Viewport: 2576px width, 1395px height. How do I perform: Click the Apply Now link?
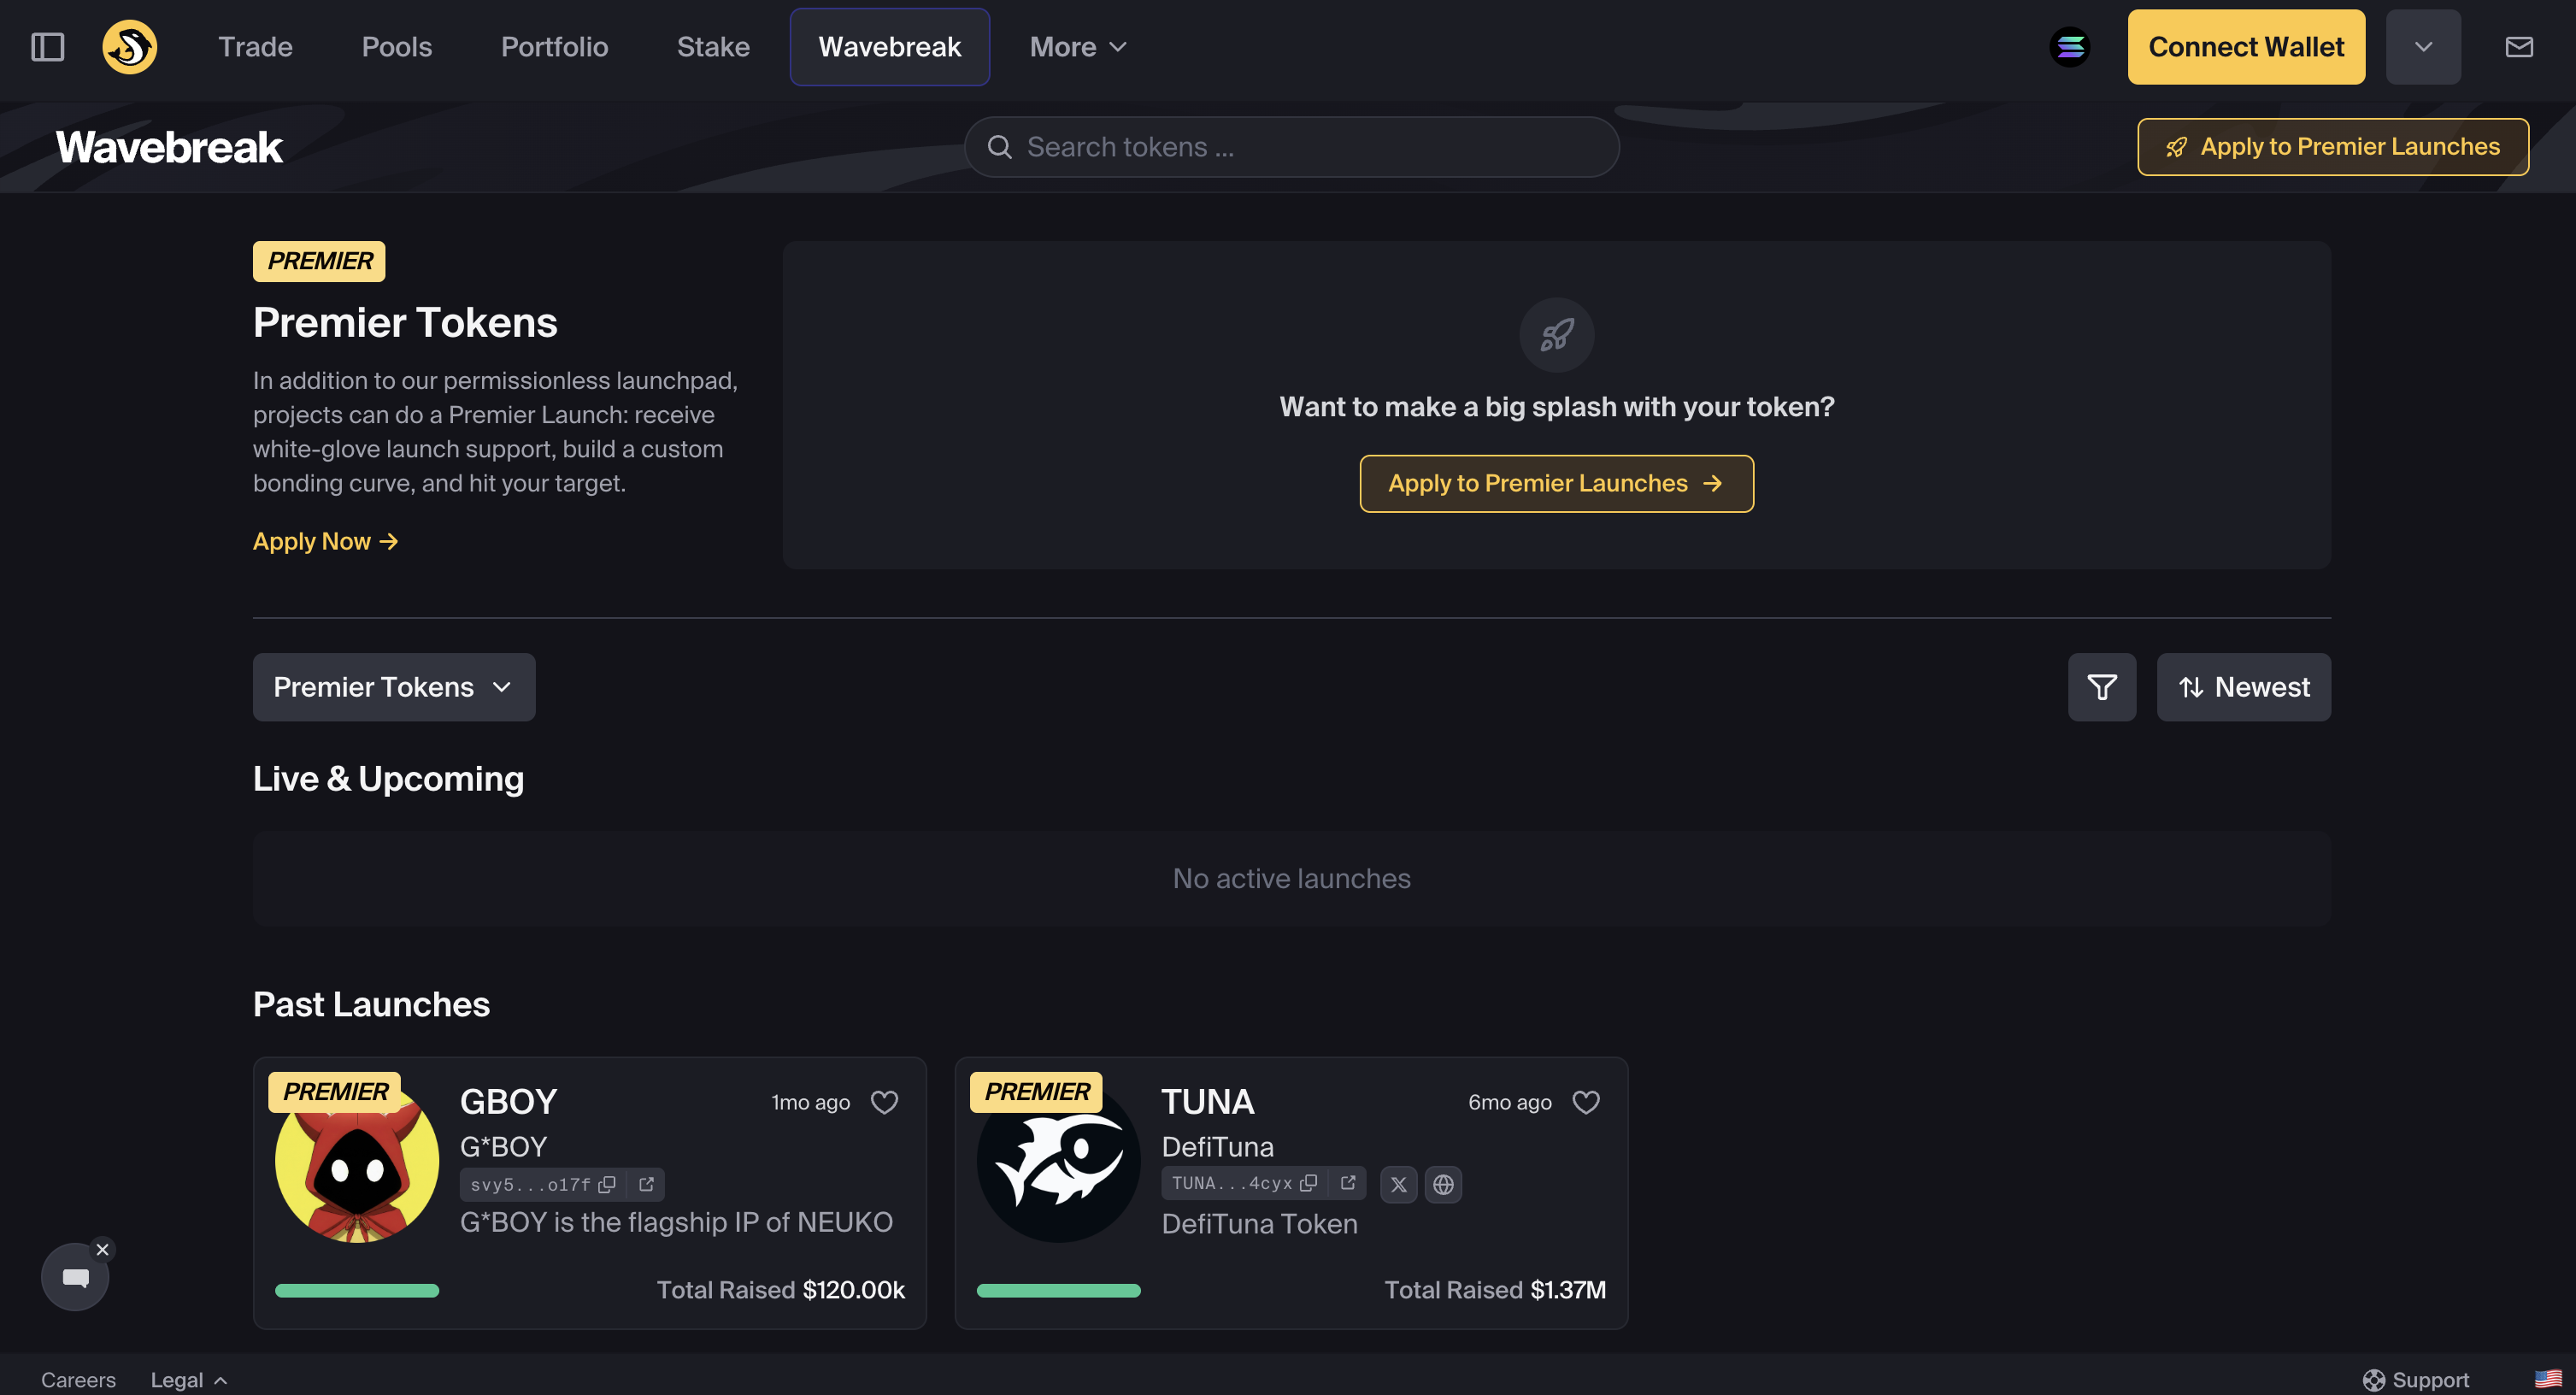(325, 541)
